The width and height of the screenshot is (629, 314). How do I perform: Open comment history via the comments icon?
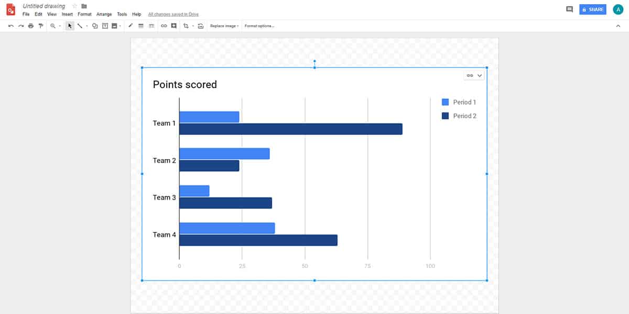point(569,9)
